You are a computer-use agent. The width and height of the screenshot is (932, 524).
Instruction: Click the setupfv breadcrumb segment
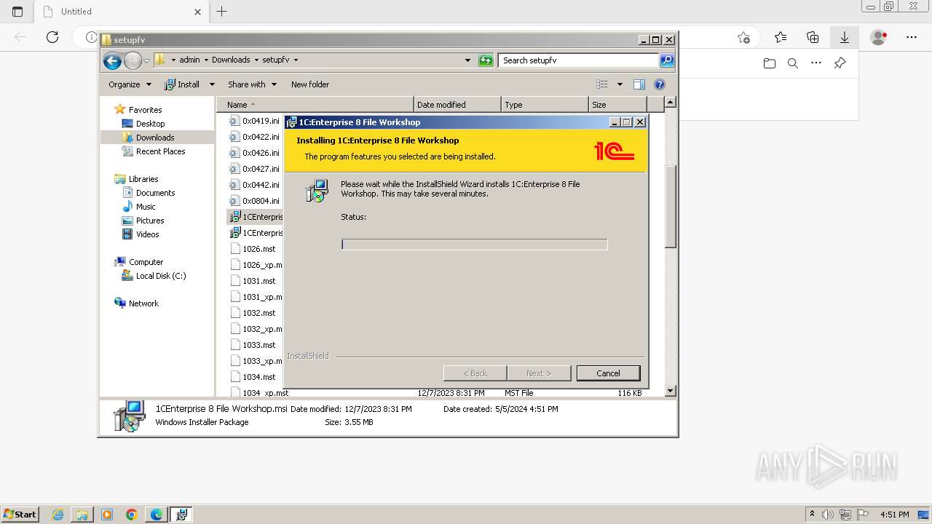pyautogui.click(x=275, y=60)
